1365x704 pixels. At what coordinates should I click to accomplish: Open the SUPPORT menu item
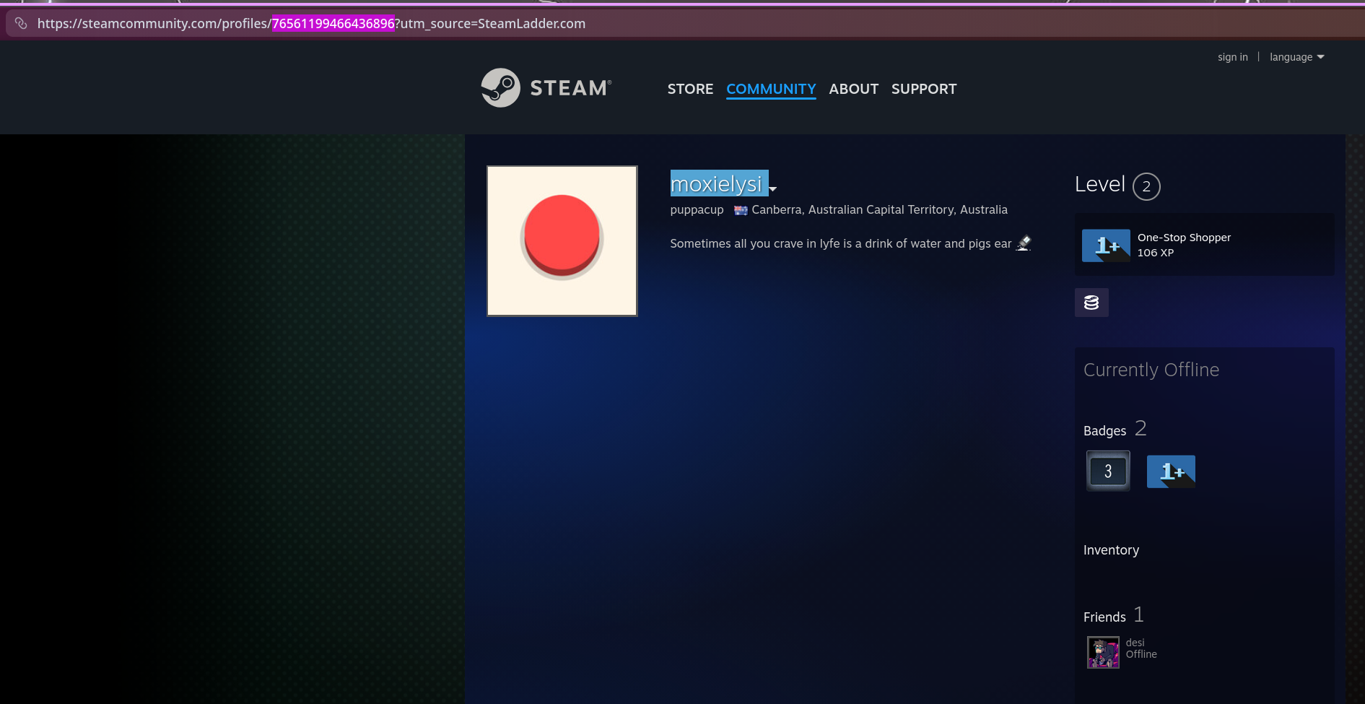coord(923,89)
